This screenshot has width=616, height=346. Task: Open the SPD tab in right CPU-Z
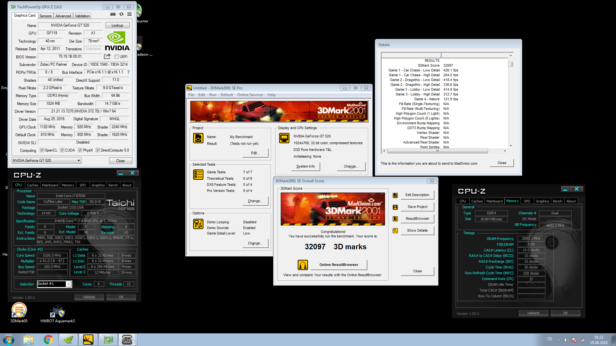coord(527,201)
